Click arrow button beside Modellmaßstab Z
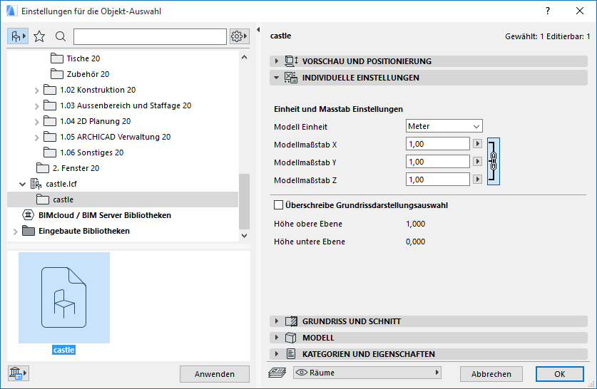597x389 pixels. coord(478,180)
